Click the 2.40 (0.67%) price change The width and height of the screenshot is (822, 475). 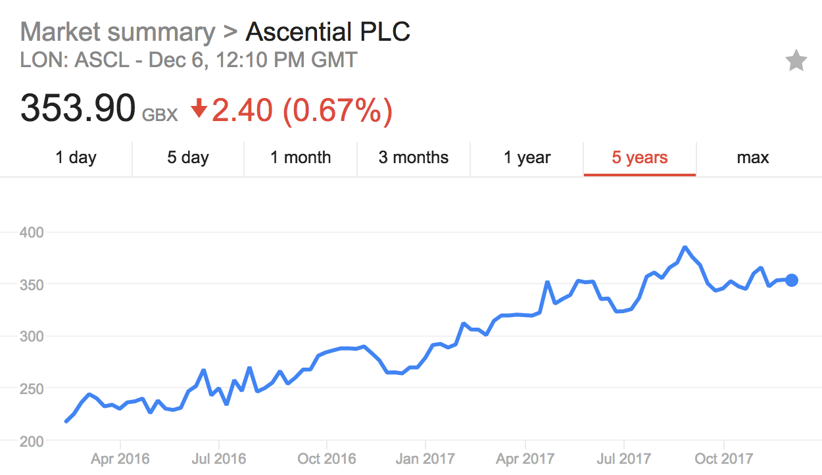302,109
